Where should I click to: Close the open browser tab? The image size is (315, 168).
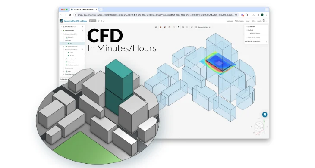tap(96, 9)
